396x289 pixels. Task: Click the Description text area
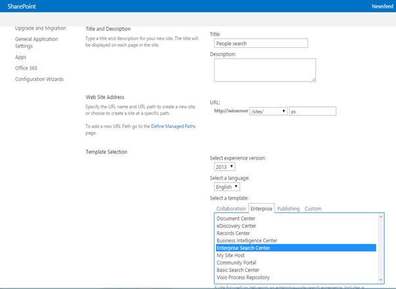265,70
